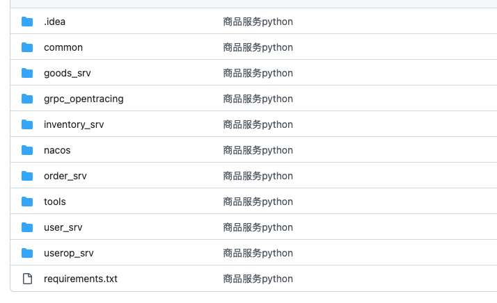Click the .idea folder icon
This screenshot has width=497, height=303.
pos(27,22)
